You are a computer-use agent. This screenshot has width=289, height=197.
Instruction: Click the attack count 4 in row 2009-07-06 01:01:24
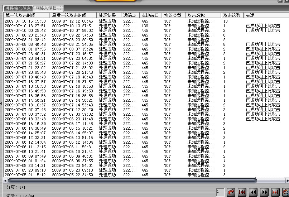point(224,161)
